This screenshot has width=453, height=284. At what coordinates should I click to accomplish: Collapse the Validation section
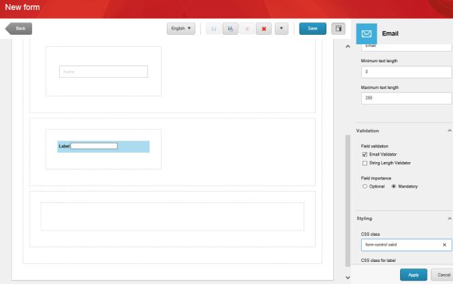(448, 131)
